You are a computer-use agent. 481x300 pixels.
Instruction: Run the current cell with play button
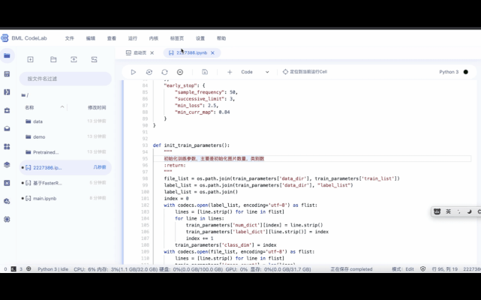click(133, 72)
